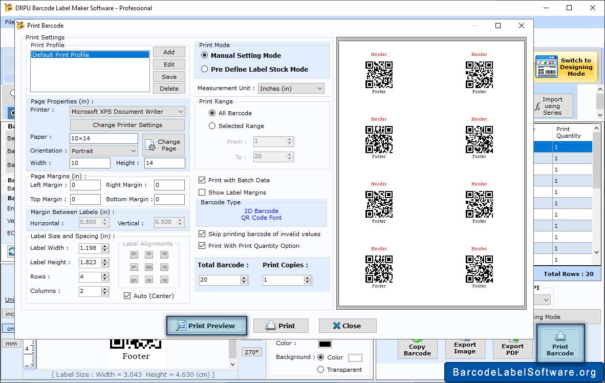The image size is (605, 383).
Task: Click Export Image in main window
Action: (x=465, y=348)
